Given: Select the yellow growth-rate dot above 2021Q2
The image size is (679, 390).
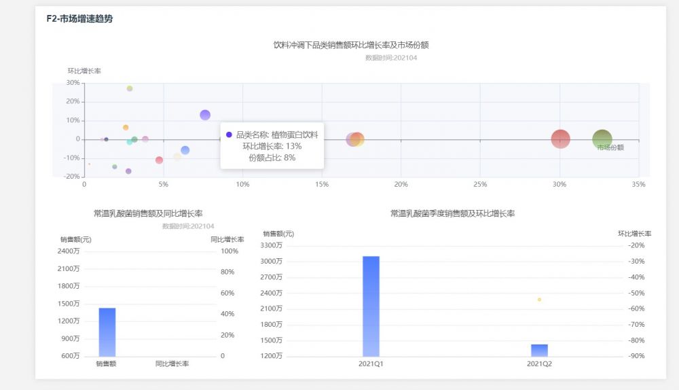Looking at the screenshot, I should [539, 300].
